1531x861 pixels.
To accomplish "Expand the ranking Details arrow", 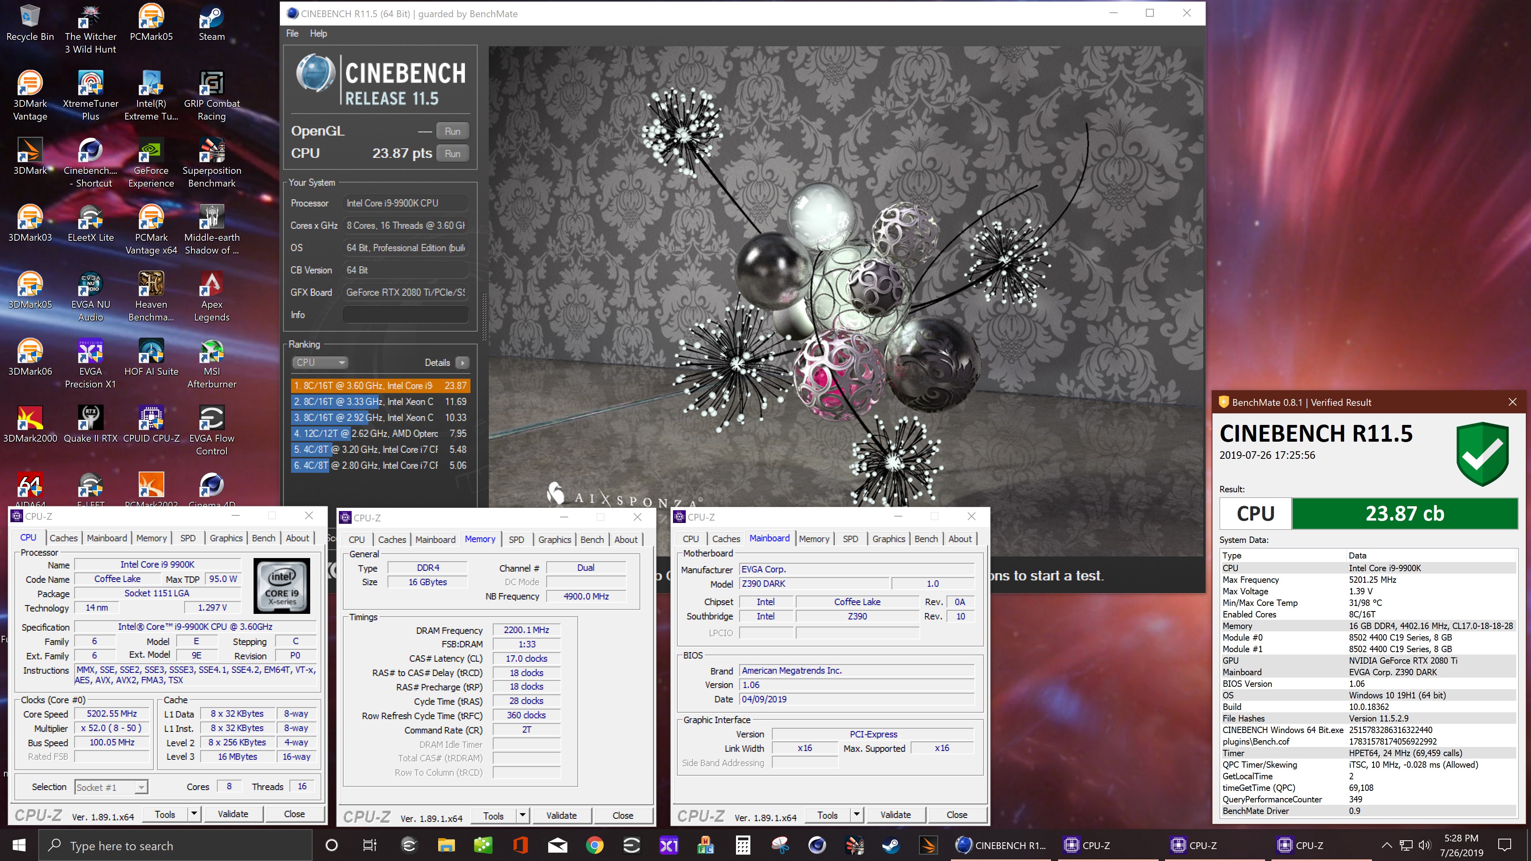I will click(x=462, y=362).
